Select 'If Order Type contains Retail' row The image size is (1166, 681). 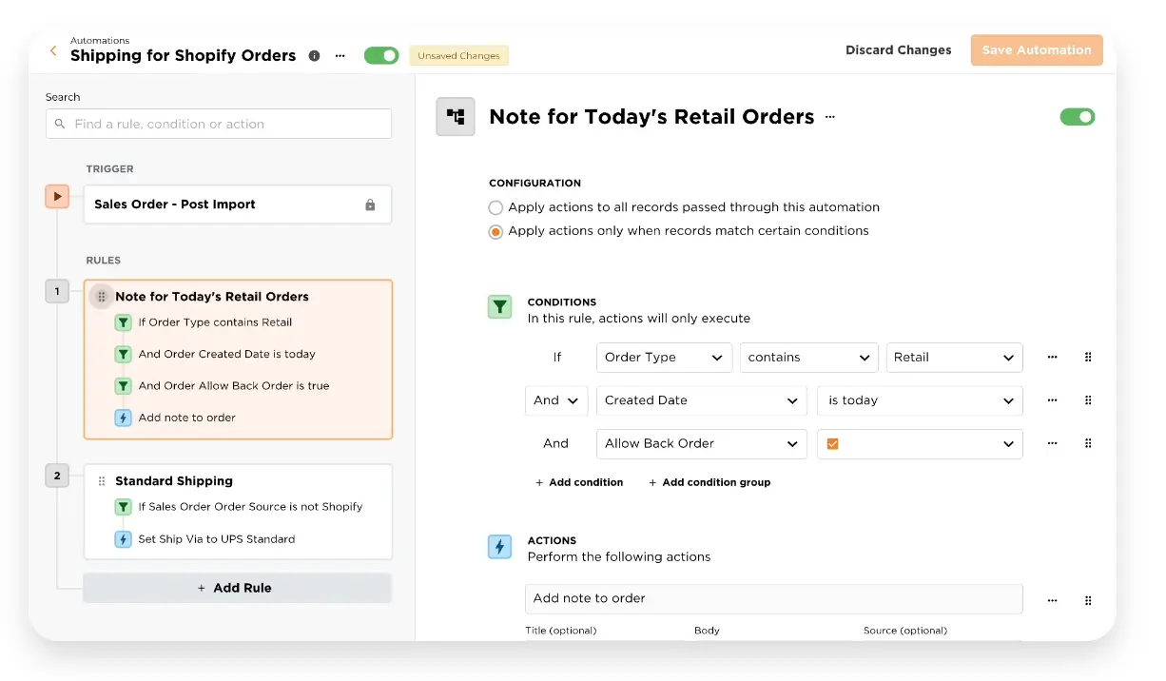215,322
